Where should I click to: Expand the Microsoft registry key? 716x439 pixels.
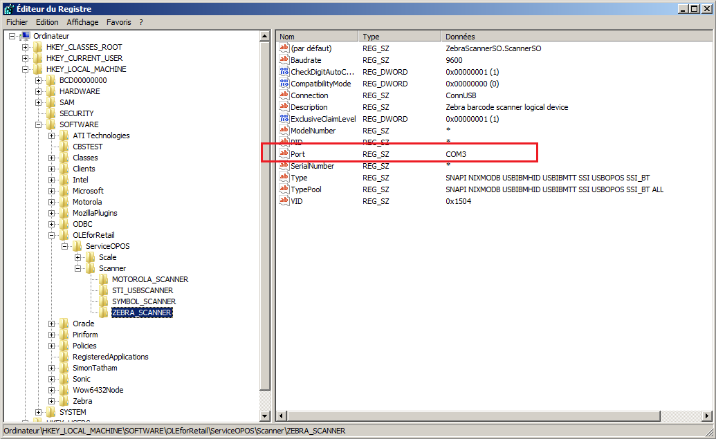coord(52,191)
